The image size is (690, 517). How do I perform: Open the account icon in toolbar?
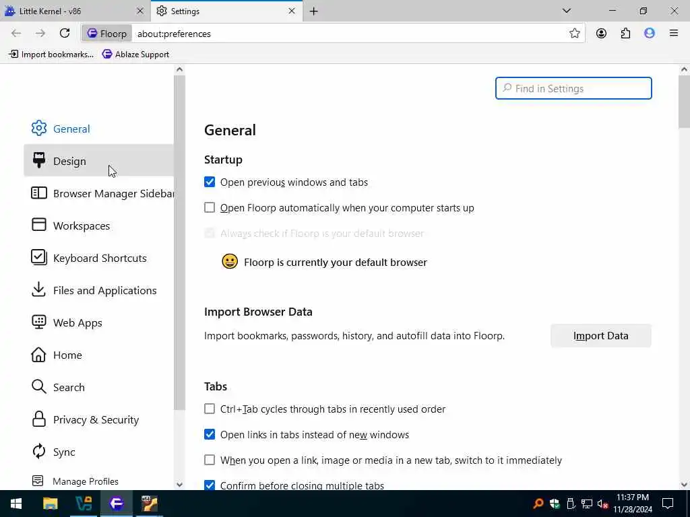tap(601, 34)
